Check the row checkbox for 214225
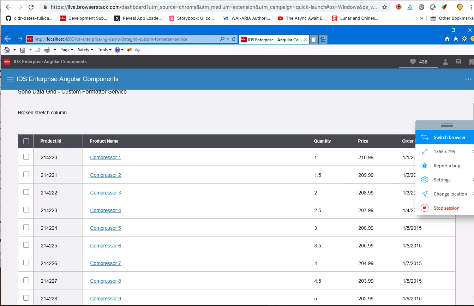The image size is (474, 306). tap(26, 245)
